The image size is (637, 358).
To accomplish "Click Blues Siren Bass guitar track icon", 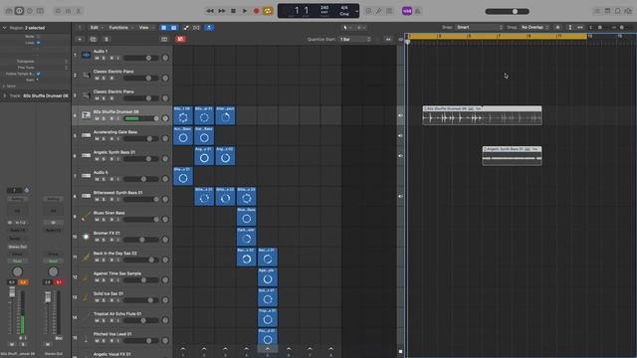I will click(87, 217).
